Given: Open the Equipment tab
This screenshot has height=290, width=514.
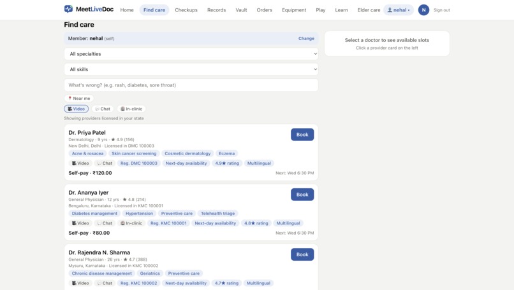Looking at the screenshot, I should (294, 10).
